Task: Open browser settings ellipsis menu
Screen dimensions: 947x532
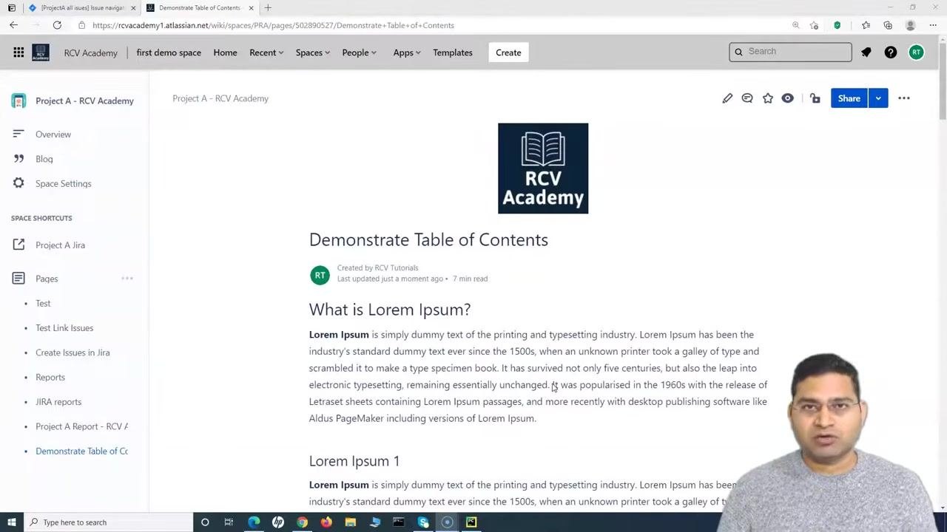Action: click(933, 25)
